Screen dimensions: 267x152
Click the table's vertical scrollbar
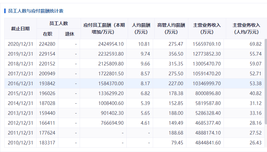tap(266, 82)
